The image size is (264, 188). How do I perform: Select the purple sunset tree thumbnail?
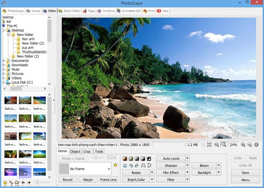click(x=10, y=172)
